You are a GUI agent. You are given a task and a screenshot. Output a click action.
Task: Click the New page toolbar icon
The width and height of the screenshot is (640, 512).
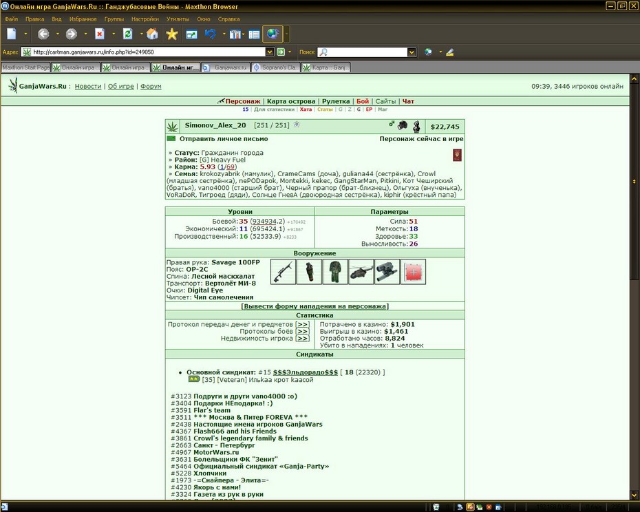[12, 34]
